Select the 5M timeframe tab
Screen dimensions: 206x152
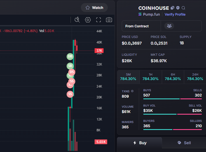(x=128, y=77)
